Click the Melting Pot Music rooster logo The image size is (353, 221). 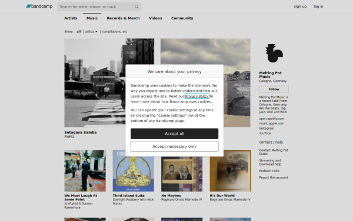coord(274,53)
